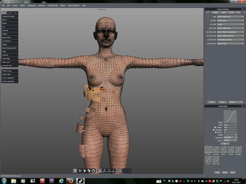Viewport: 246px width, 184px height.
Task: Open the Alt Shift LMB dropdown
Action: pos(230,36)
